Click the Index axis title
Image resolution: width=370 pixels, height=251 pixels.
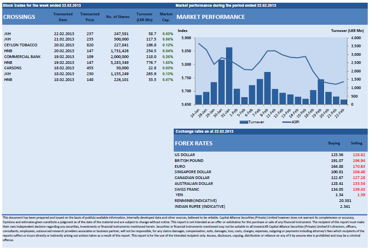tap(183, 31)
